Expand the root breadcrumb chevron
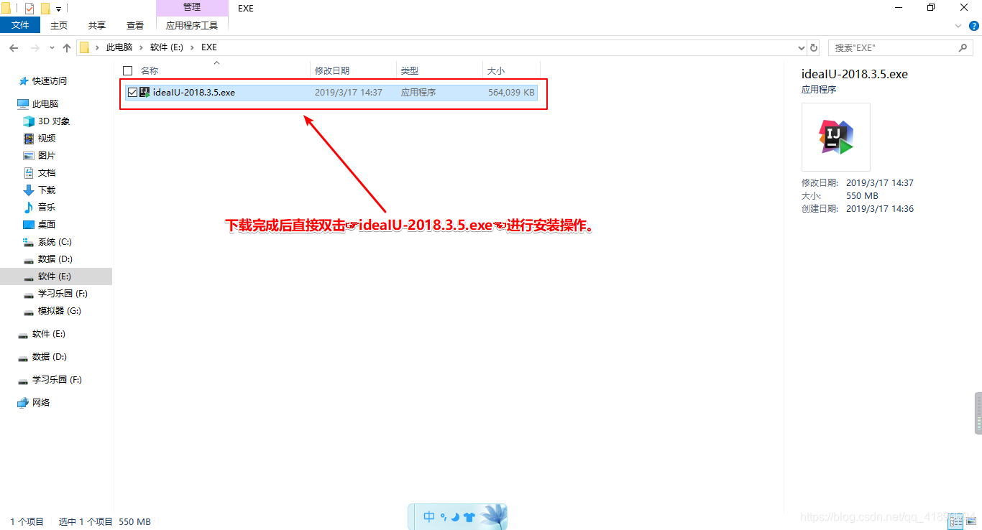Image resolution: width=982 pixels, height=530 pixels. 97,47
